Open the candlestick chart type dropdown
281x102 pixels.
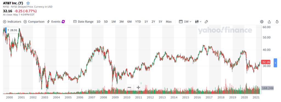pyautogui.click(x=198, y=22)
